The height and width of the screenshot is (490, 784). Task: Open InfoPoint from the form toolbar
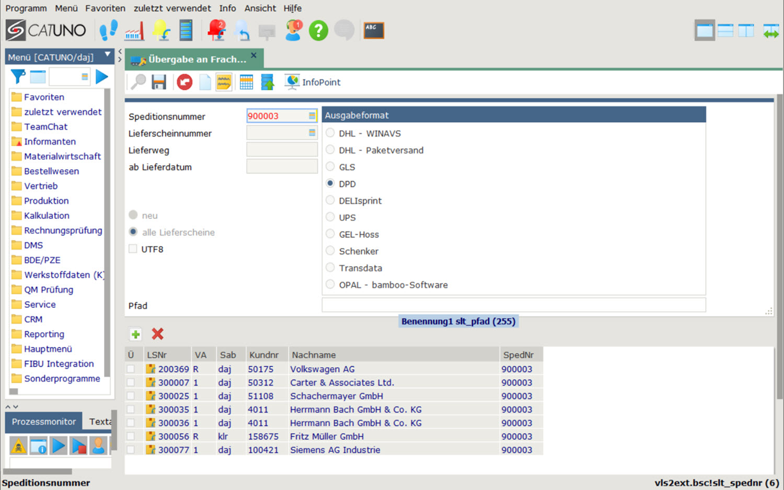point(313,82)
